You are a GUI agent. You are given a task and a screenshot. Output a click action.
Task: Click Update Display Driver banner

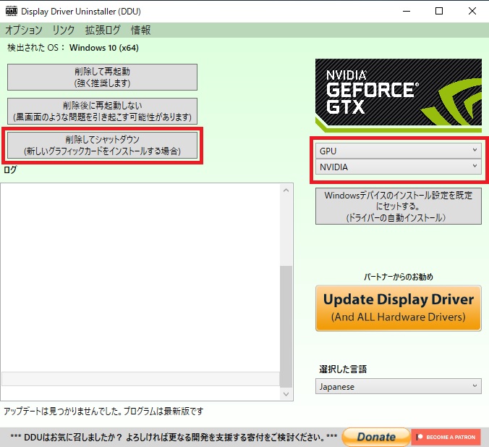[399, 308]
